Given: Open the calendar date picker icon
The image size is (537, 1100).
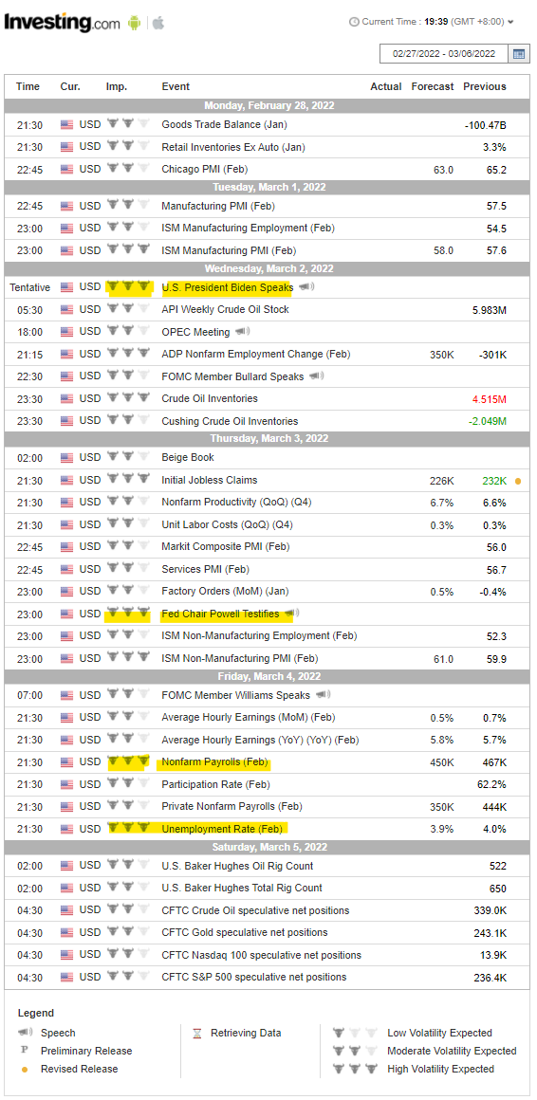Looking at the screenshot, I should [519, 54].
